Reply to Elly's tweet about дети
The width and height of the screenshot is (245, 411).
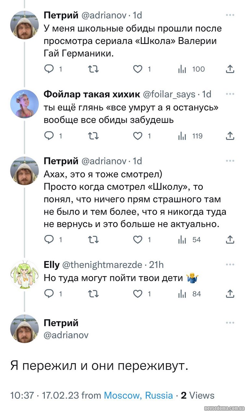(x=49, y=294)
